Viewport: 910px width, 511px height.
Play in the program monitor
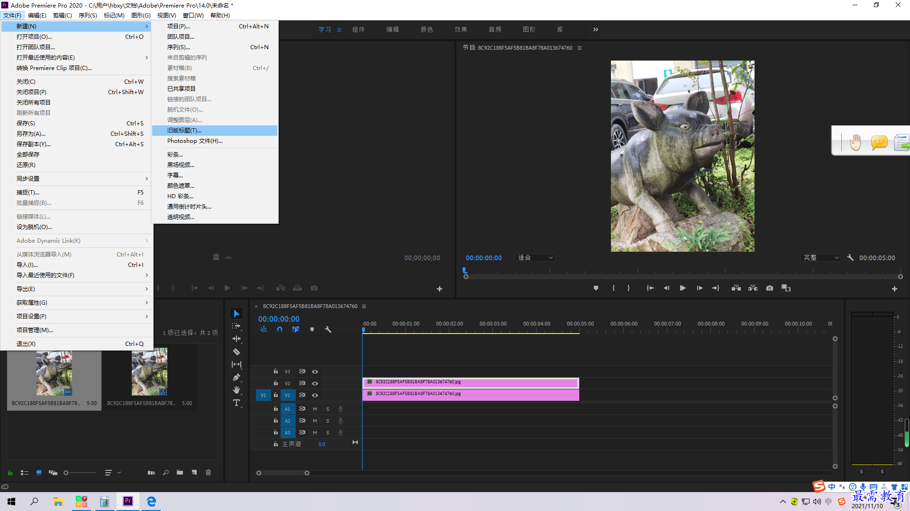coord(682,288)
